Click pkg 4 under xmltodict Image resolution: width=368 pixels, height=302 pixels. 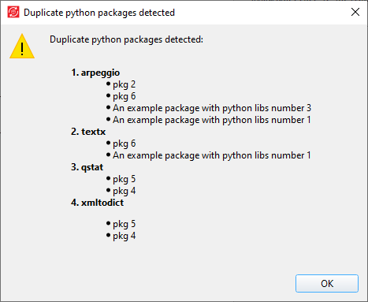tap(125, 236)
